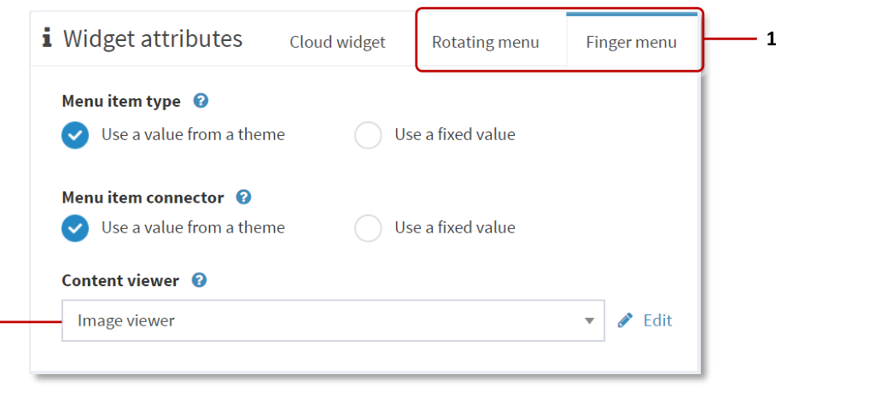
Task: Open the Rotating menu tab
Action: click(485, 42)
